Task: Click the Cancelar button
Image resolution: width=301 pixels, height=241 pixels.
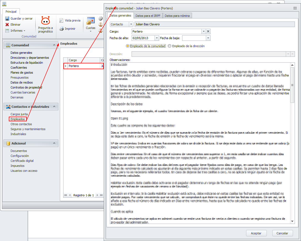Action: tap(283, 233)
